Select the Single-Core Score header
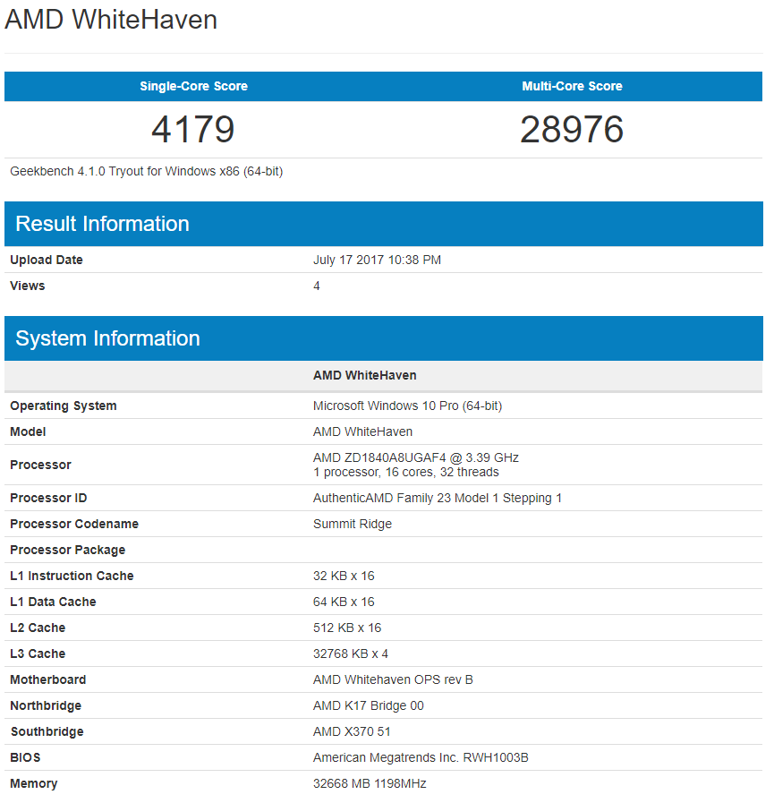The width and height of the screenshot is (774, 803). pos(193,86)
